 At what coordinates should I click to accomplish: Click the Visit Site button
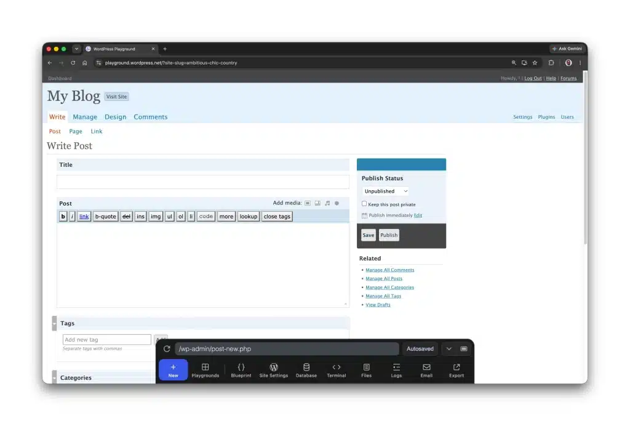tap(116, 97)
